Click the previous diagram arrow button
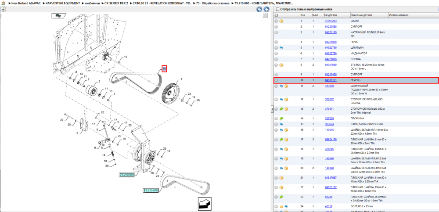Viewport: 439px width, 212px height. pyautogui.click(x=259, y=9)
